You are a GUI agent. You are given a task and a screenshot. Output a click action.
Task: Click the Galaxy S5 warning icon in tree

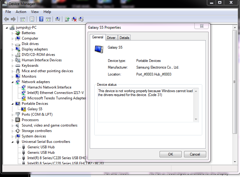pos(24,109)
